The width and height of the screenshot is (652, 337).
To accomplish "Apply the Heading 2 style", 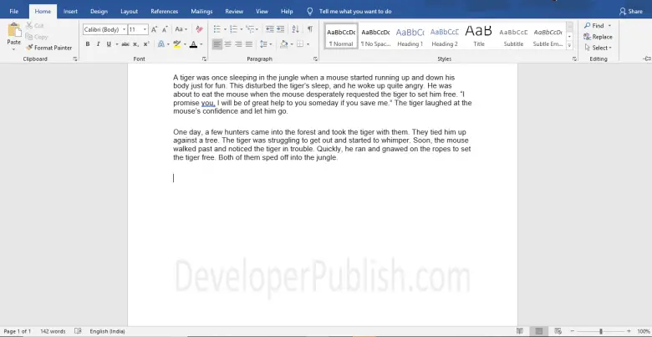I will coord(445,37).
